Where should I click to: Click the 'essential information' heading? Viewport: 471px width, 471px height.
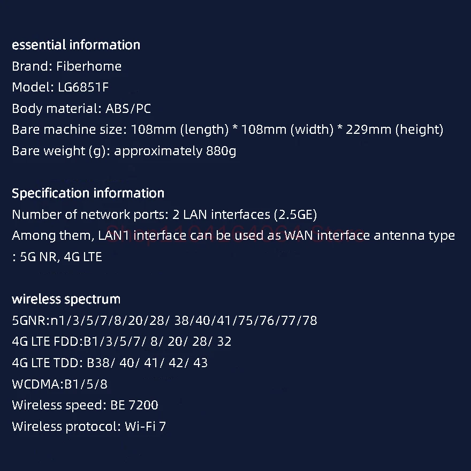pos(76,45)
